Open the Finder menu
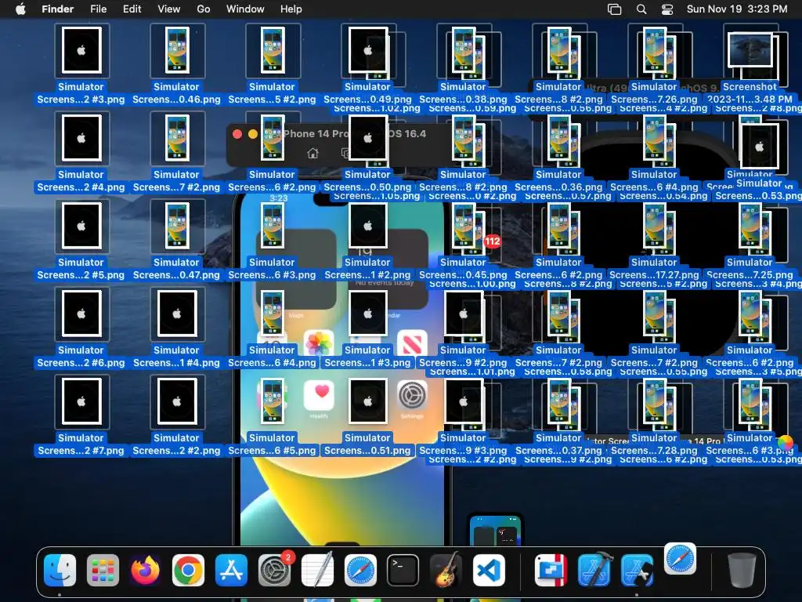This screenshot has width=802, height=602. point(57,9)
